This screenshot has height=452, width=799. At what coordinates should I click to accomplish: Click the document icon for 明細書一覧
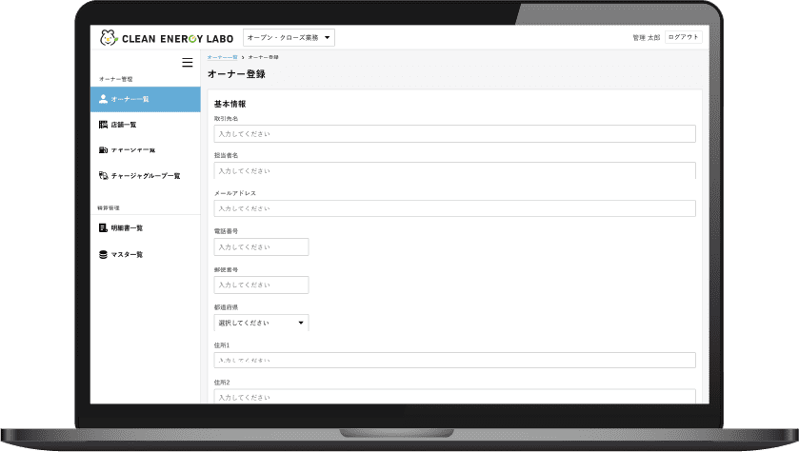tap(103, 228)
